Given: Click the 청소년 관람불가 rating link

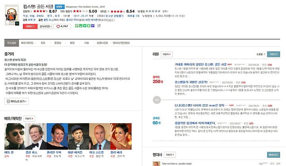Looking at the screenshot, I should pos(114,16).
